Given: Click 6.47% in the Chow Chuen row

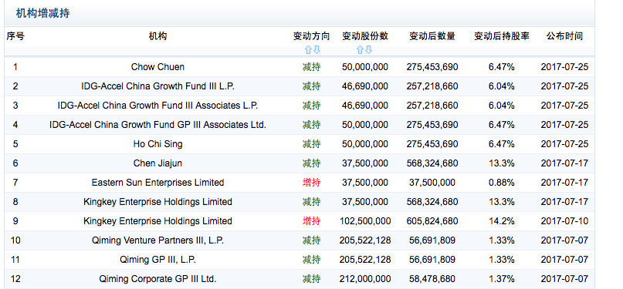Looking at the screenshot, I should pyautogui.click(x=502, y=67).
